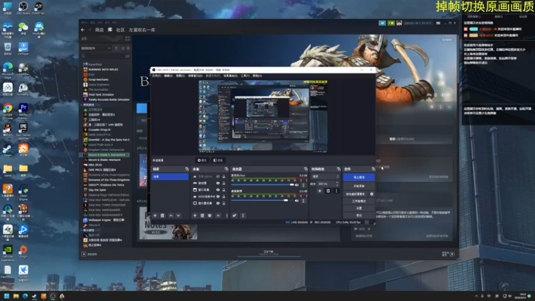Open File Explorer from taskbar
Screen dimensions: 535x301
tap(15, 296)
